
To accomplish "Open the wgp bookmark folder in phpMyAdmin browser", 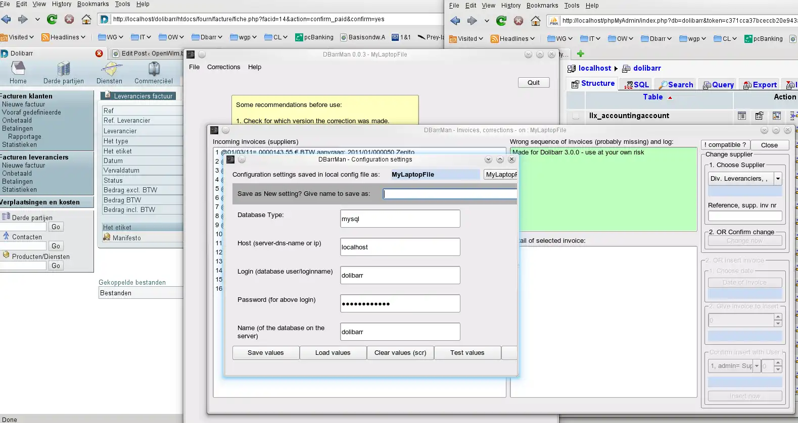I will pyautogui.click(x=693, y=39).
